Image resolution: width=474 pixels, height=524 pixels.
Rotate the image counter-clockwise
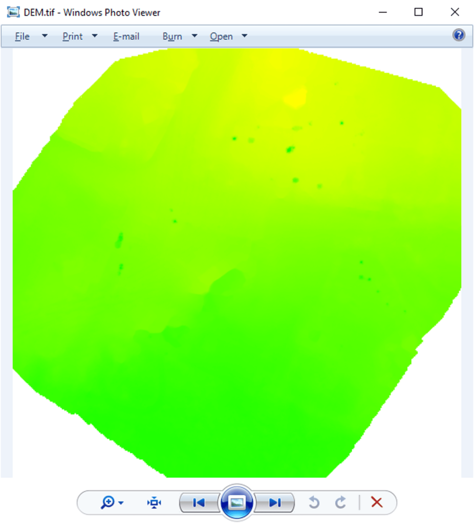click(x=314, y=503)
